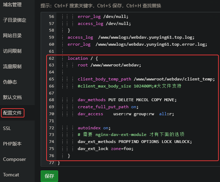Click the highlighted 配置文件 tab
Screen dimensions: 220x182
pyautogui.click(x=13, y=113)
